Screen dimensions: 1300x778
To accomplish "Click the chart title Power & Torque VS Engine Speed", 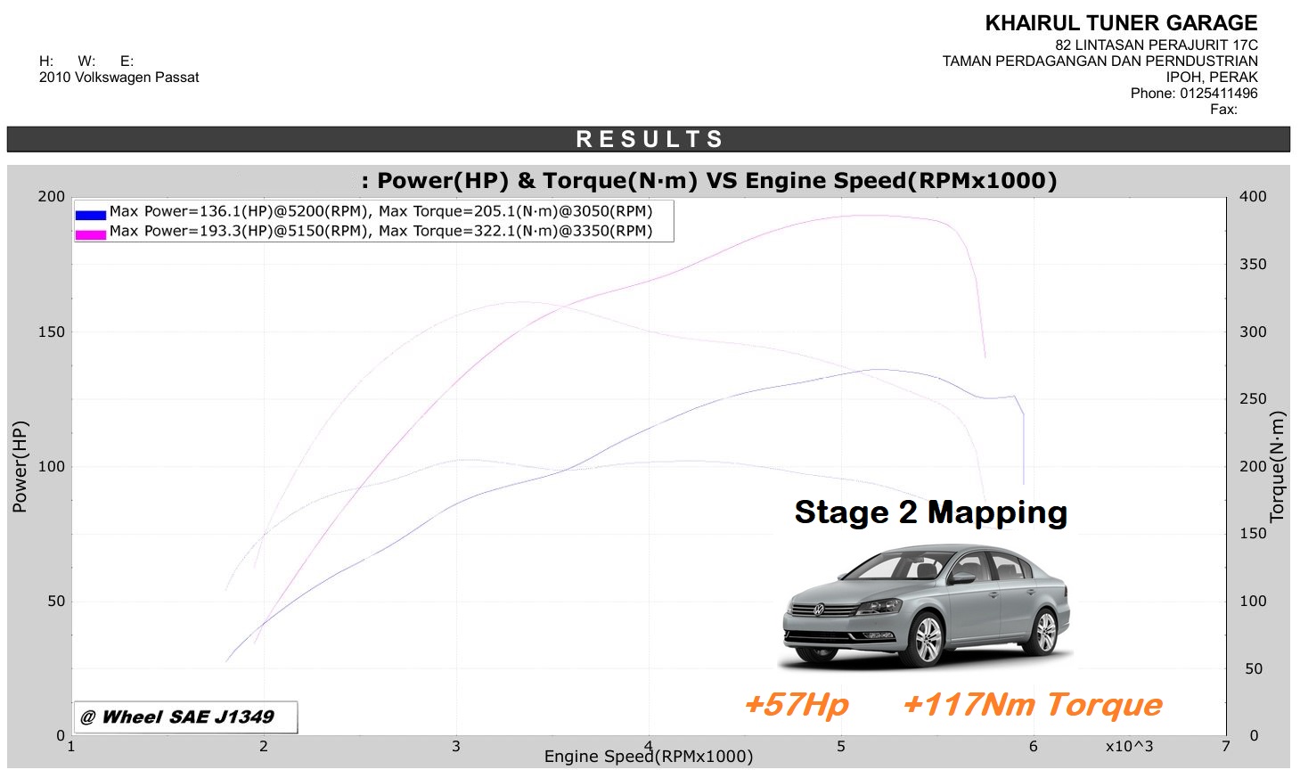I will 708,181.
